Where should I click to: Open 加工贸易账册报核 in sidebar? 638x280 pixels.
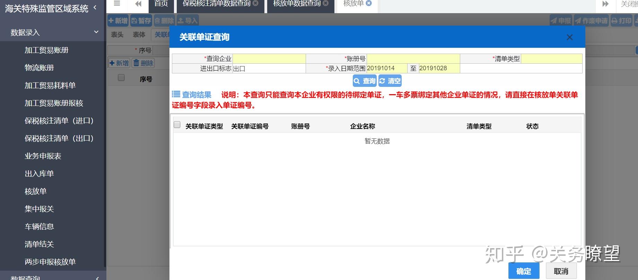click(x=54, y=103)
